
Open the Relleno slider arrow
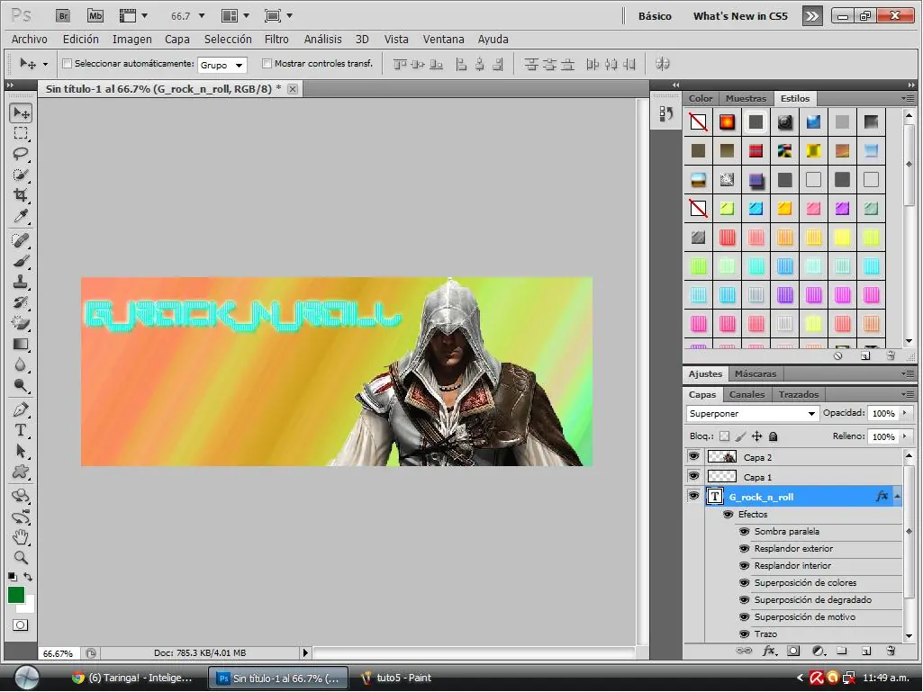click(x=905, y=436)
